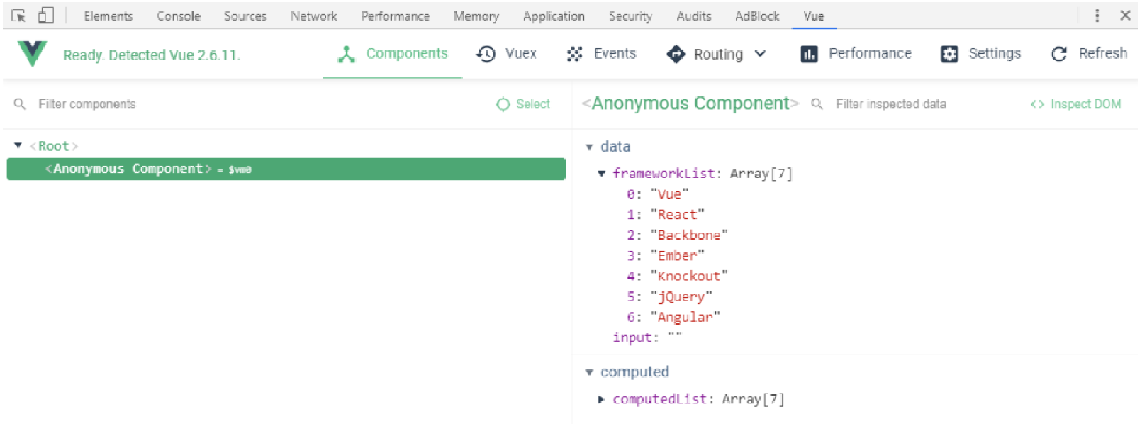Click the "Knockout" array value
The width and height of the screenshot is (1147, 424).
pyautogui.click(x=689, y=277)
